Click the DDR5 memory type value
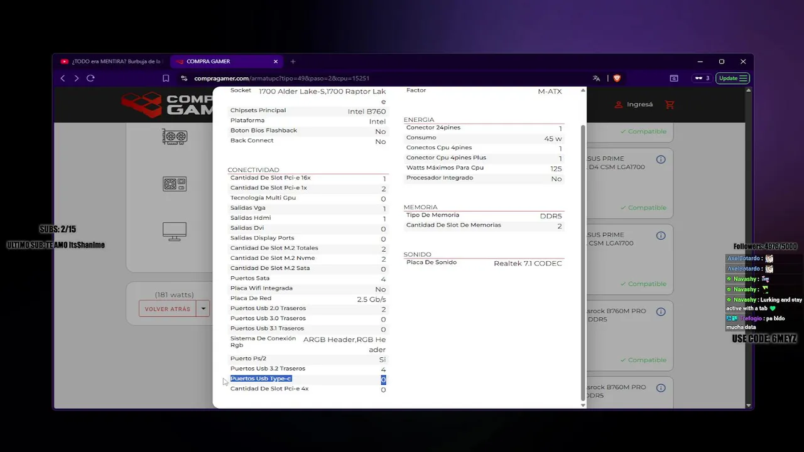This screenshot has width=804, height=452. pyautogui.click(x=551, y=216)
